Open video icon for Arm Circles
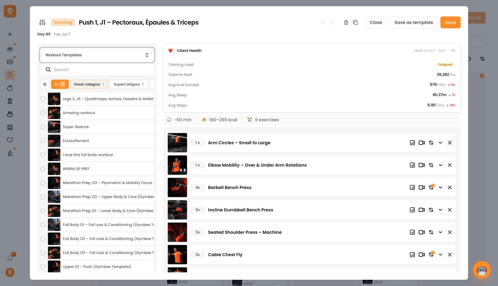Viewport: 498px width, 286px height. tap(422, 143)
